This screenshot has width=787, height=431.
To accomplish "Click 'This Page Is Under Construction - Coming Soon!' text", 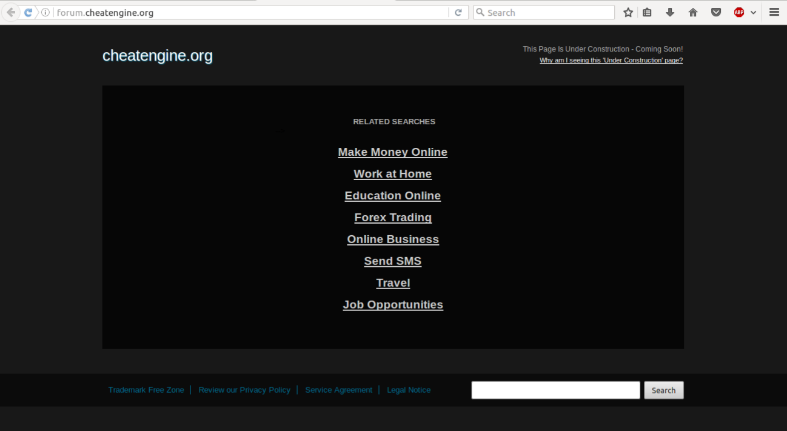I will [x=603, y=49].
